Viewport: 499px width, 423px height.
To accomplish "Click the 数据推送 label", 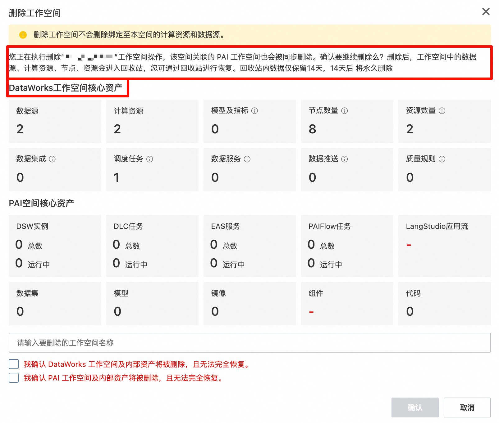I will click(323, 159).
